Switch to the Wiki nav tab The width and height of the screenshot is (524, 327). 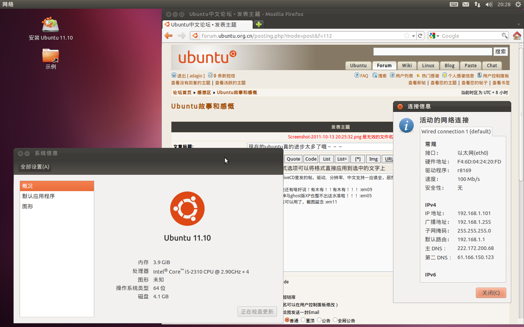(407, 65)
